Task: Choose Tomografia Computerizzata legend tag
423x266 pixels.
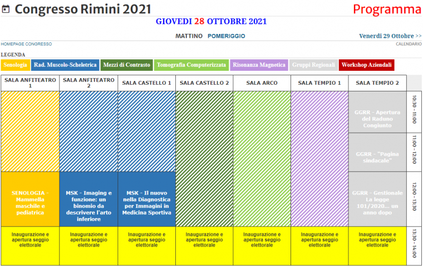Action: (x=191, y=65)
